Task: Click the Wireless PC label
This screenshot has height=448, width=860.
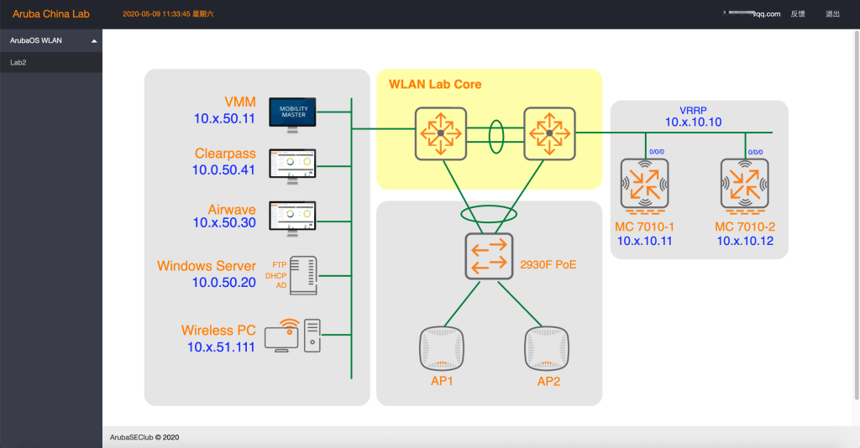Action: 218,331
